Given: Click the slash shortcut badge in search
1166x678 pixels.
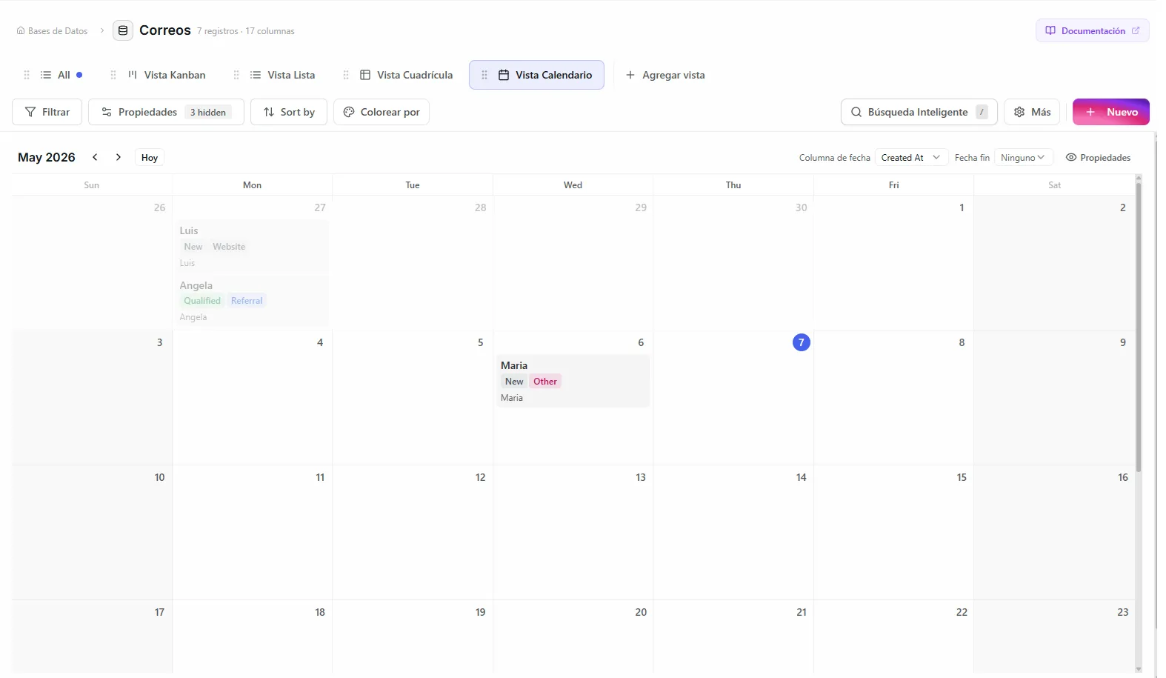Looking at the screenshot, I should pos(982,112).
